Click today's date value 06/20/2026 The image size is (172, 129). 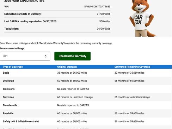pos(104,29)
